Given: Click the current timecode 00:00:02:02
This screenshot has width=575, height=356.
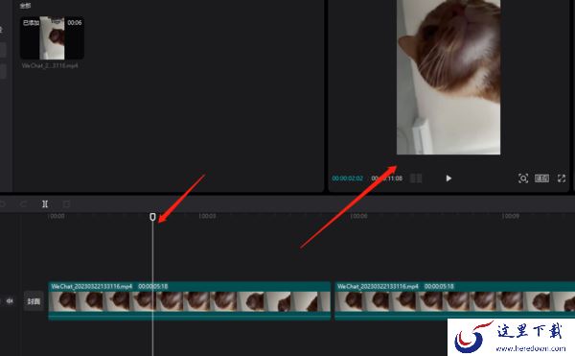Looking at the screenshot, I should (347, 178).
